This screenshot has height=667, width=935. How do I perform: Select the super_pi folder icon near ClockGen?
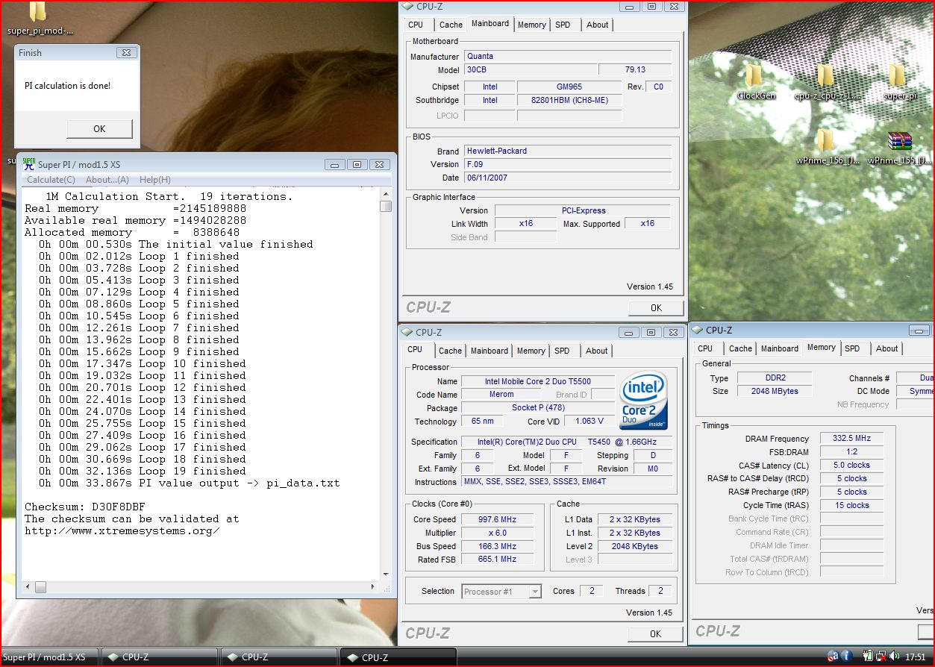click(897, 75)
